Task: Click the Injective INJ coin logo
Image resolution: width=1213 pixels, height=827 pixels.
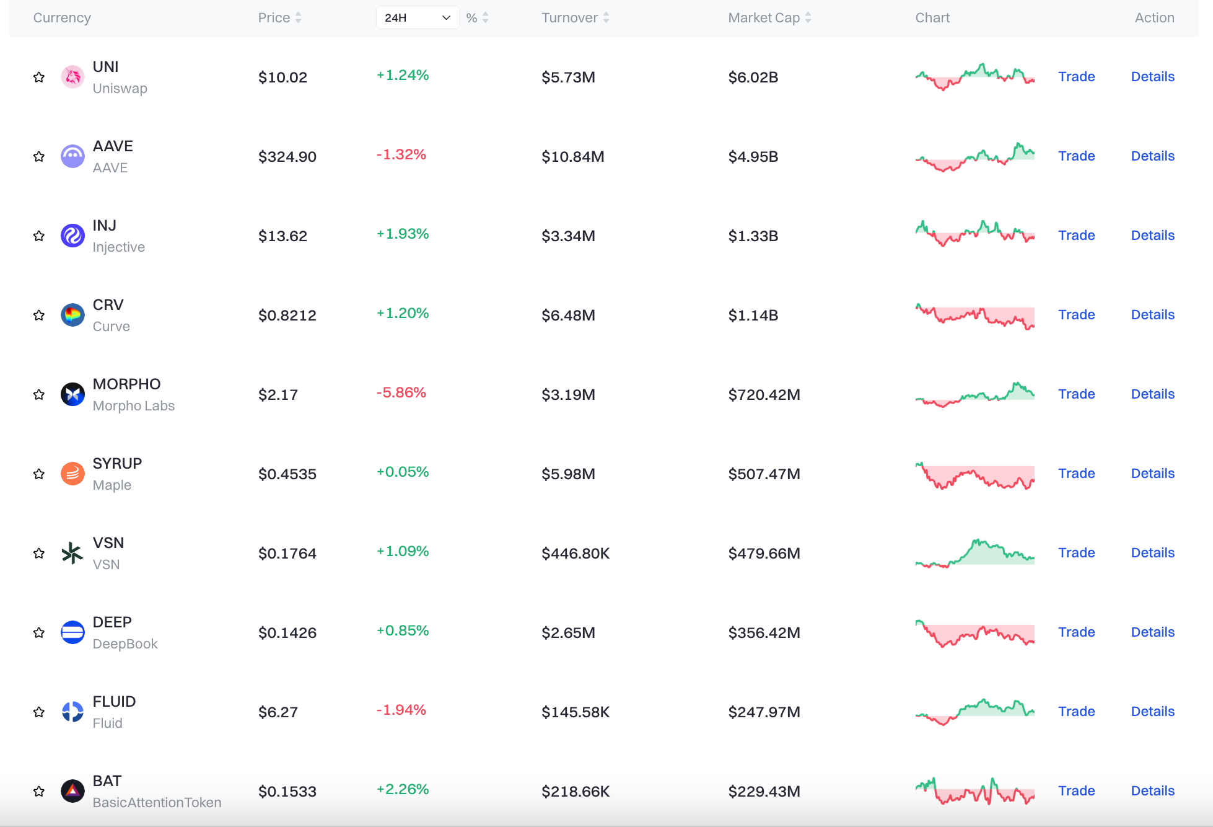Action: [72, 236]
